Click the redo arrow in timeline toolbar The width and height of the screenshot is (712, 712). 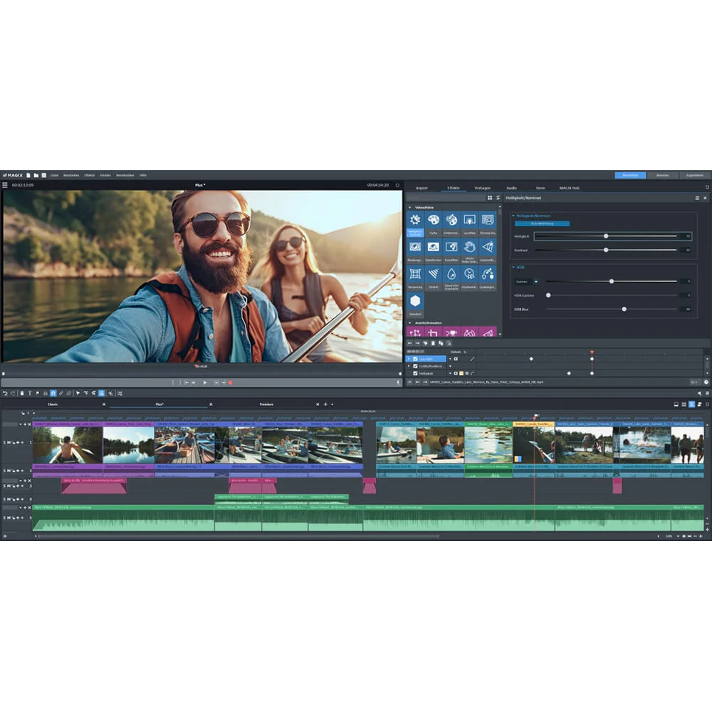pos(13,393)
